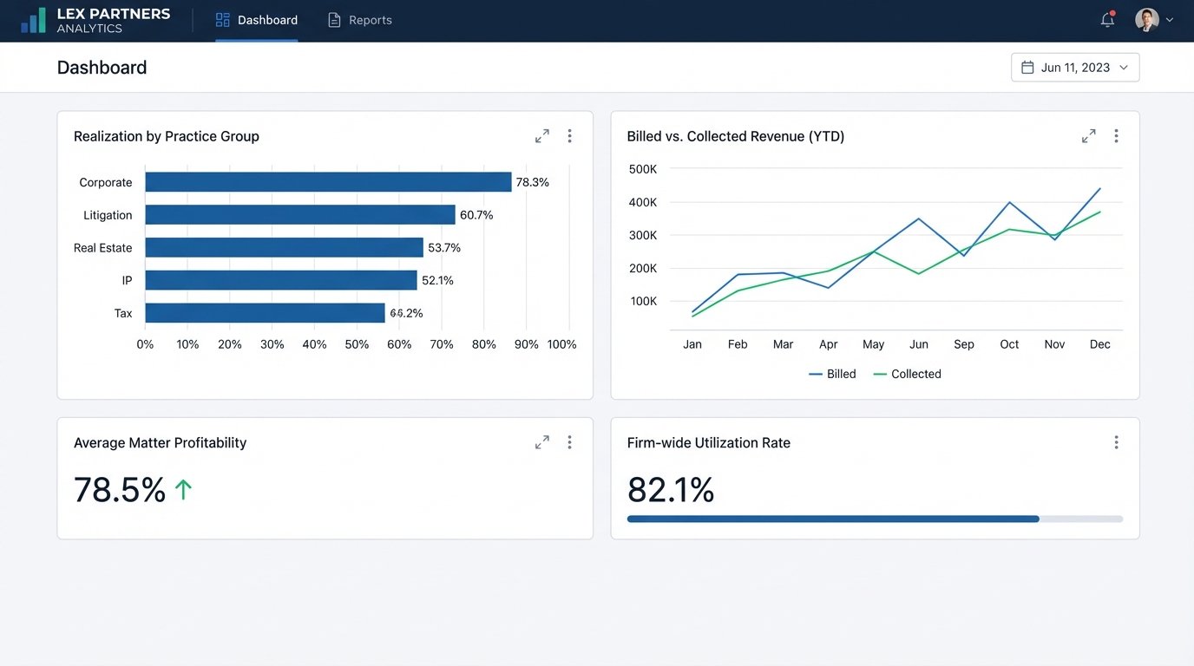Image resolution: width=1194 pixels, height=666 pixels.
Task: Toggle the Billed series in the revenue legend
Action: click(832, 374)
